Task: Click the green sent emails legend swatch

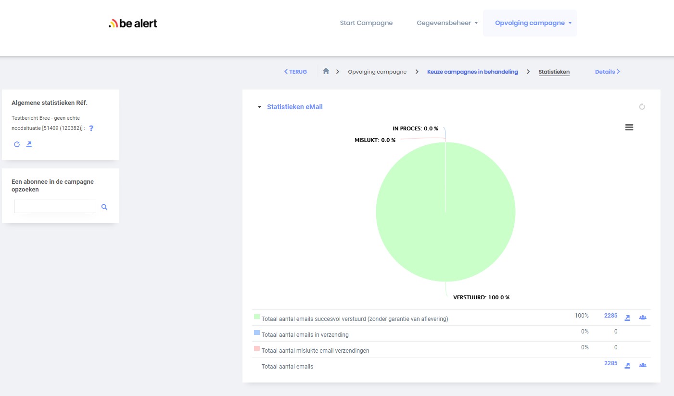Action: (256, 317)
